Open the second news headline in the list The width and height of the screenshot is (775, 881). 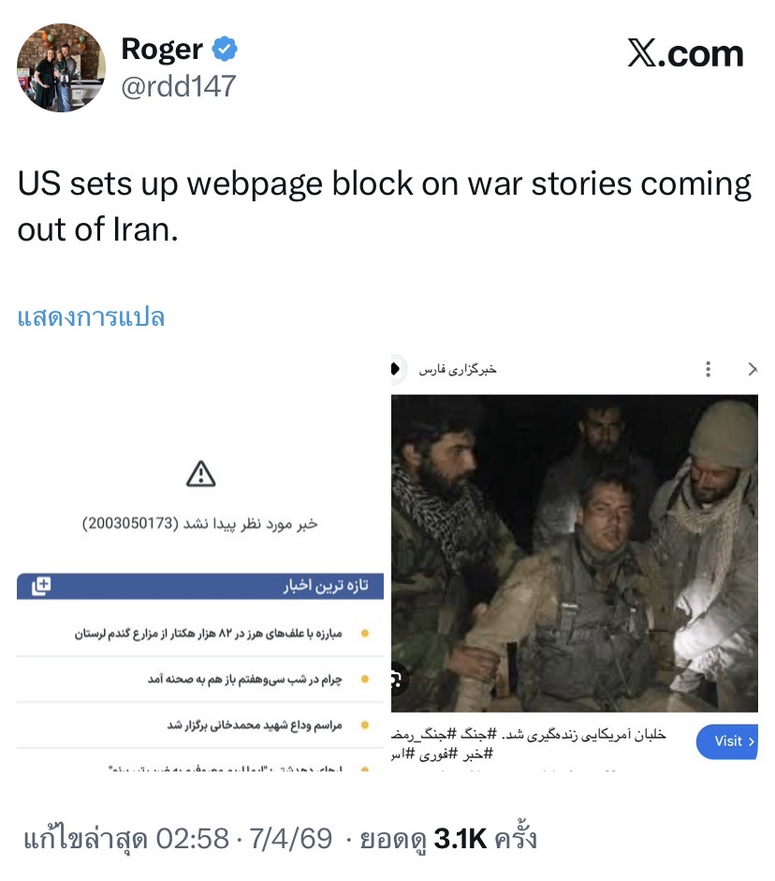pyautogui.click(x=245, y=680)
